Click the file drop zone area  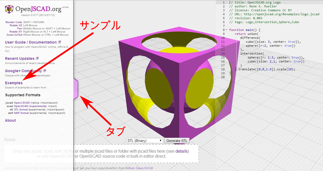pyautogui.click(x=101, y=154)
